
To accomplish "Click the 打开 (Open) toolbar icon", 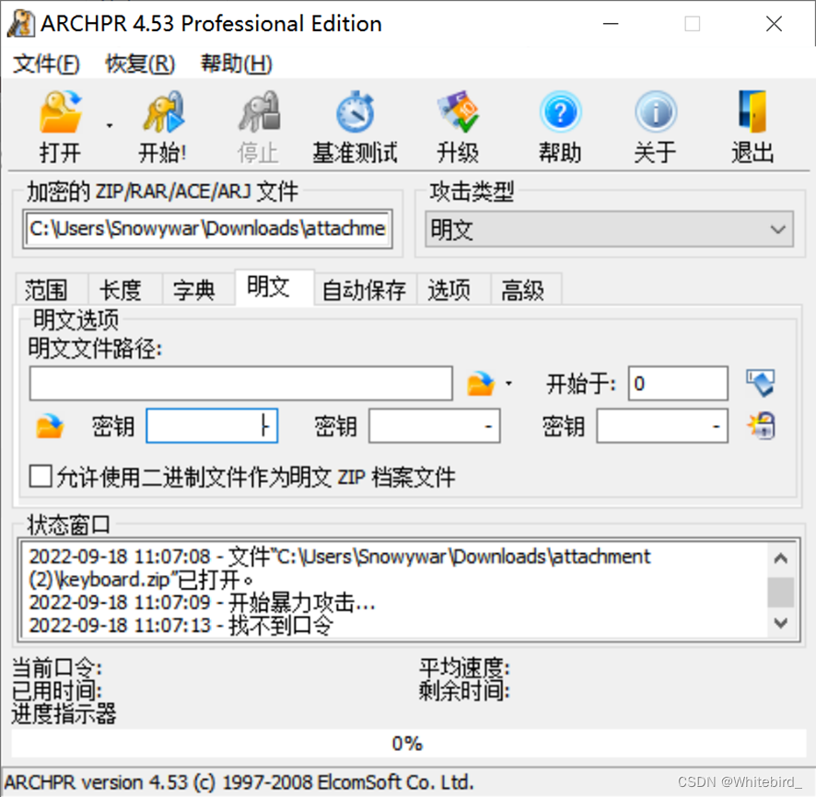I will [61, 111].
